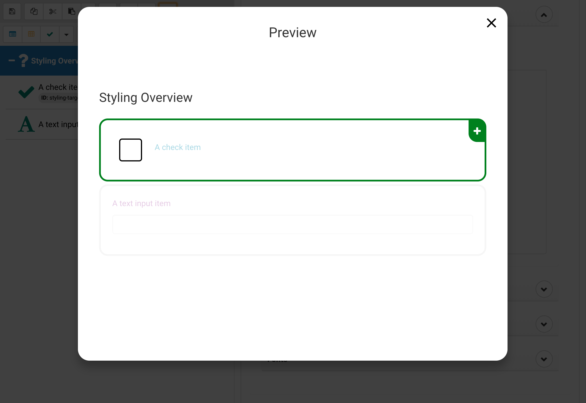Expand the bottom section chevron
The image size is (586, 403).
tap(544, 359)
